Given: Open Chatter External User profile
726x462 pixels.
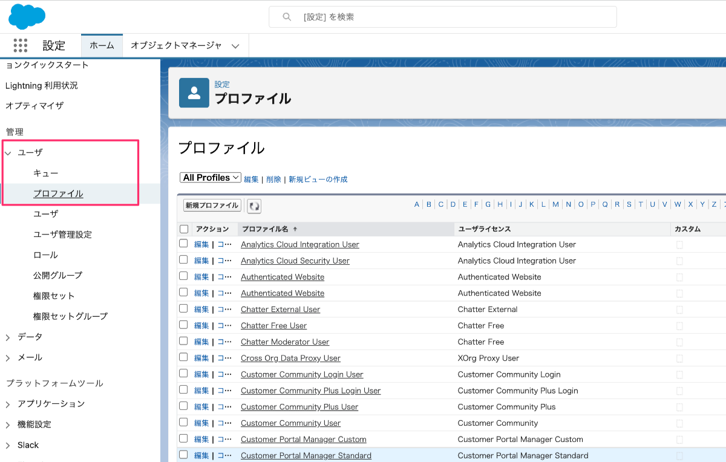Looking at the screenshot, I should tap(281, 309).
